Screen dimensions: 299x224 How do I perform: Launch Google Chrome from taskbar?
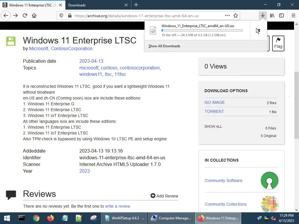tap(36, 218)
